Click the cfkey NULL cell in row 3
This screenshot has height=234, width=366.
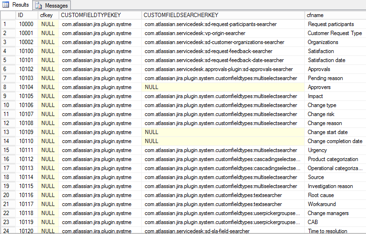point(48,42)
